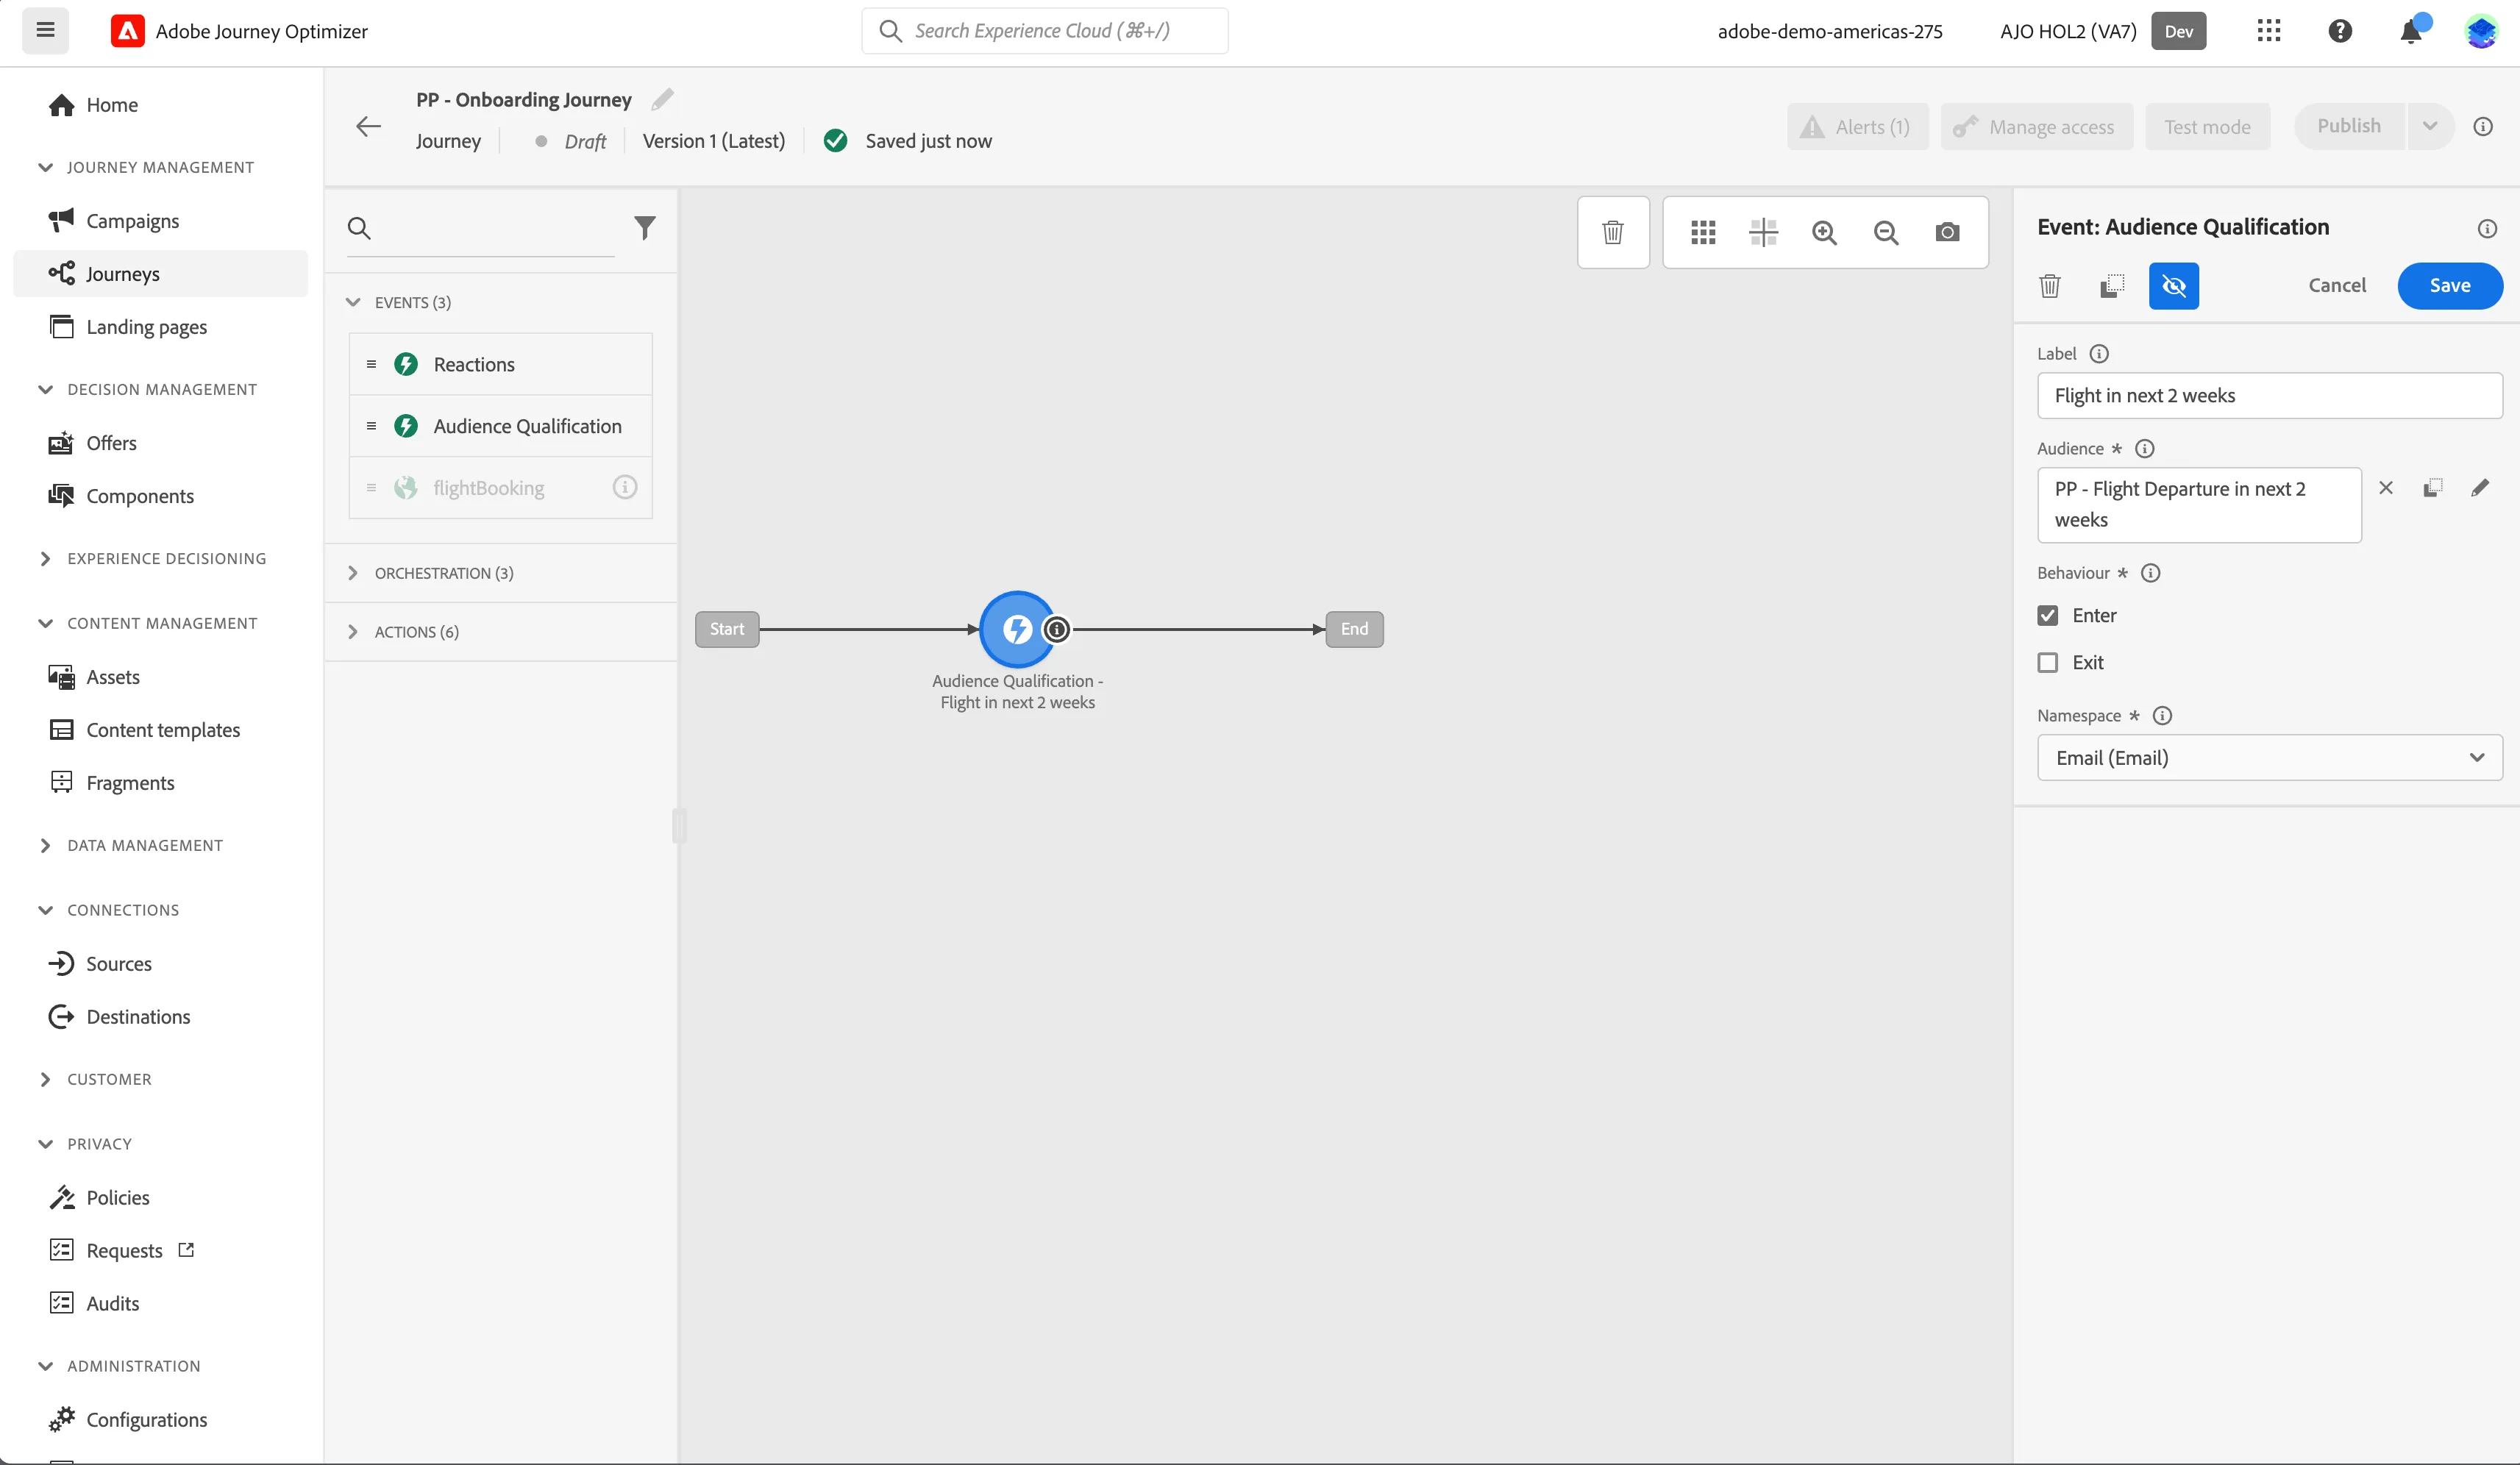Screen dimensions: 2520x1465
Task: Select the Audience Qualification node on canvas
Action: (1017, 629)
